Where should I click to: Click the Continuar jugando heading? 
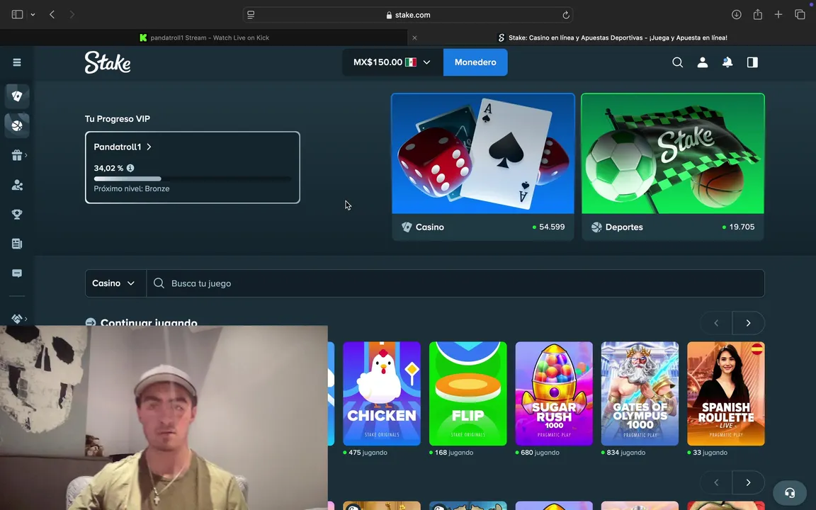(x=149, y=322)
